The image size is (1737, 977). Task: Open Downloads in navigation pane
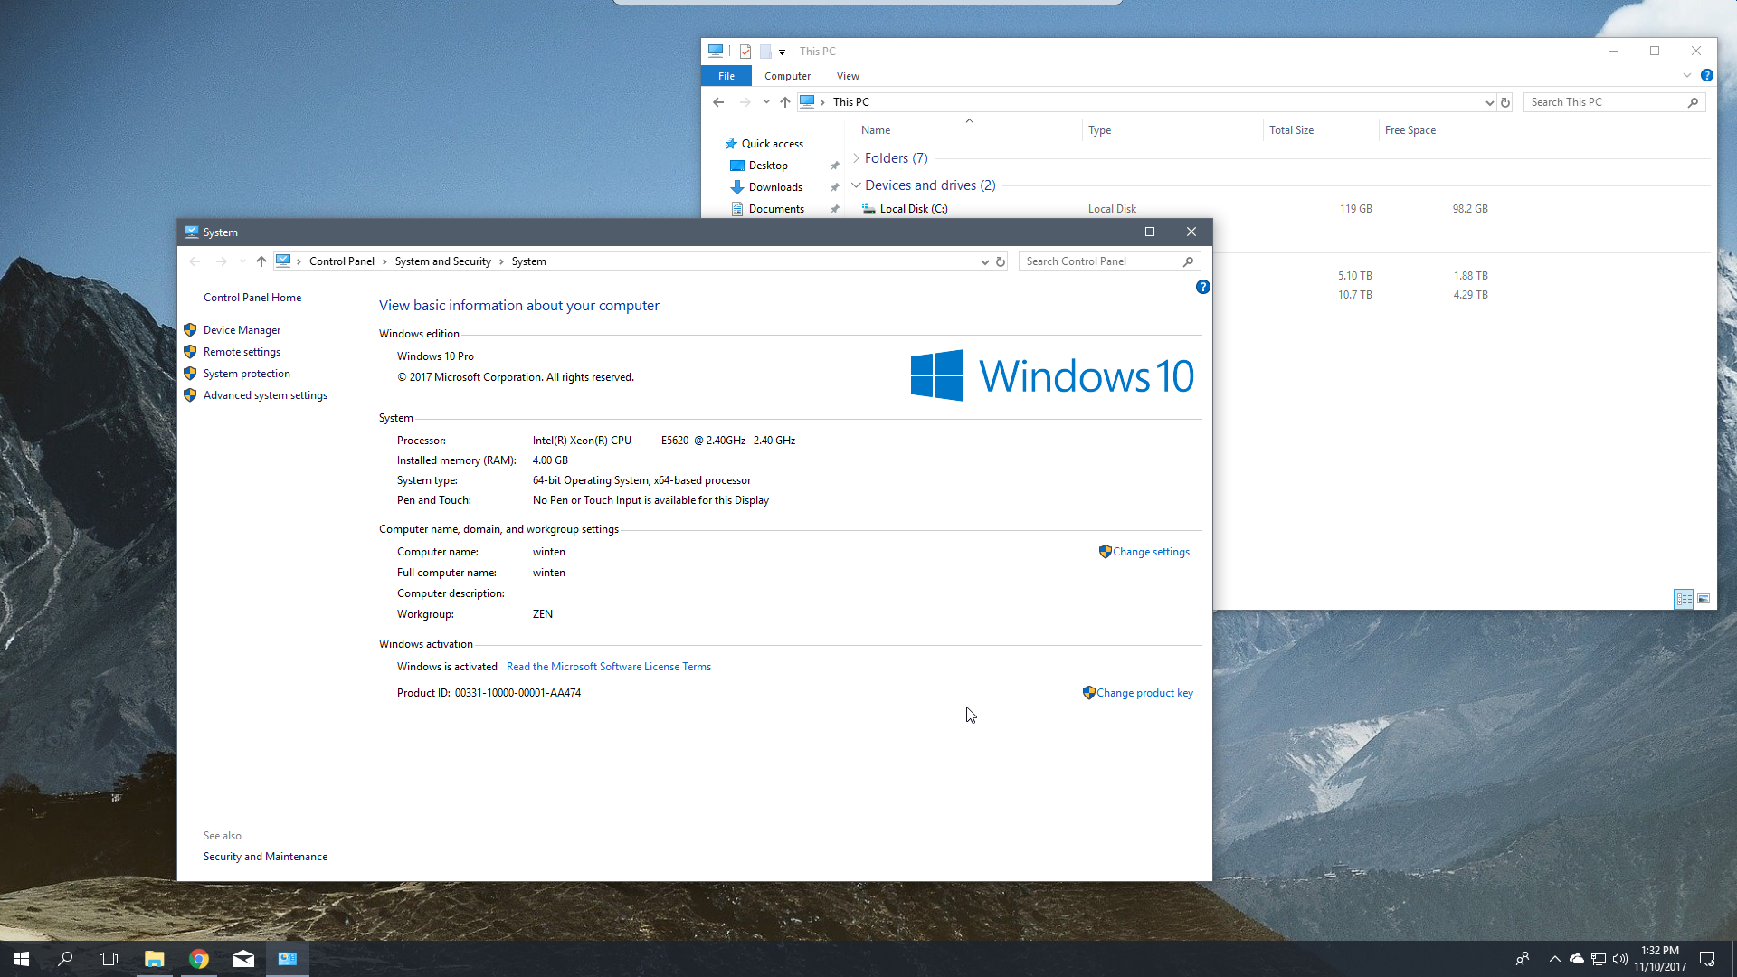pos(775,187)
